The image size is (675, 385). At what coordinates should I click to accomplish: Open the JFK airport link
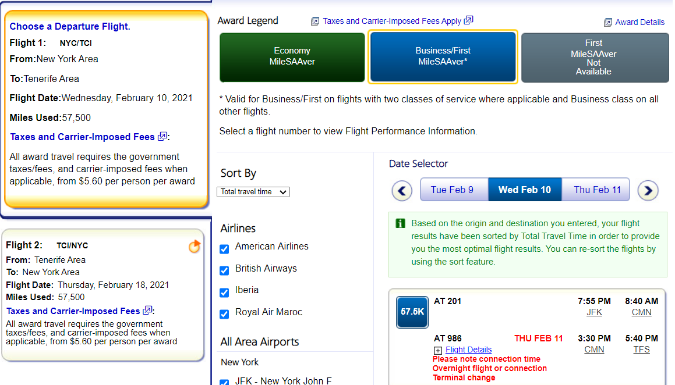594,312
